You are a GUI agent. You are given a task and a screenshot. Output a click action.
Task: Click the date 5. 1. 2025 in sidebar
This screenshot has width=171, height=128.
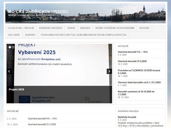point(122,85)
